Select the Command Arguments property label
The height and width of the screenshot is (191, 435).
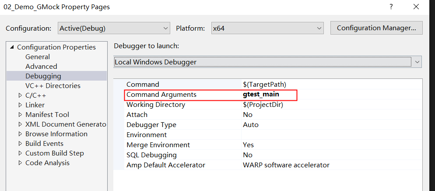pos(161,95)
